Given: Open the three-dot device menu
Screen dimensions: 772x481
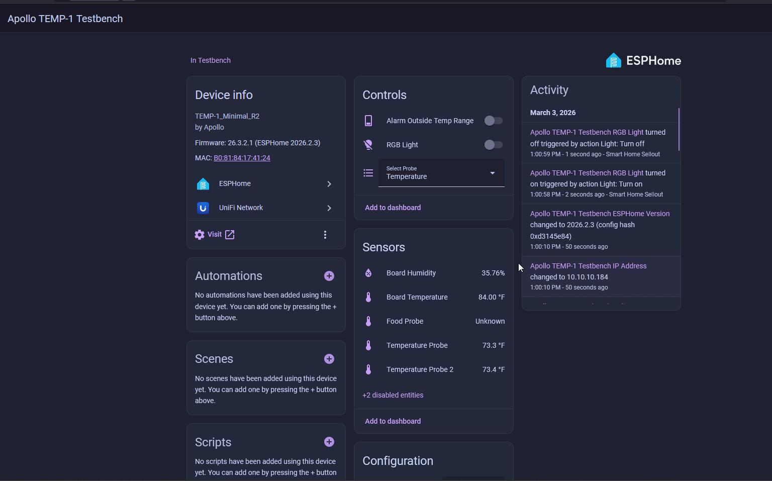Looking at the screenshot, I should [325, 235].
